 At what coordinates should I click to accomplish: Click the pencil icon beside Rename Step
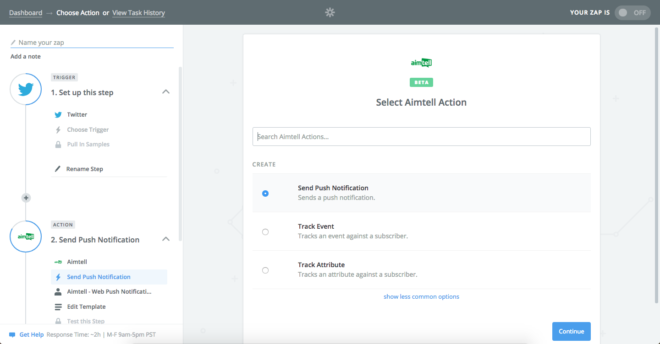(x=58, y=169)
